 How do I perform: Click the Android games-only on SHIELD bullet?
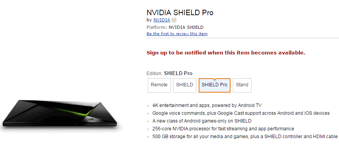coord(202,121)
